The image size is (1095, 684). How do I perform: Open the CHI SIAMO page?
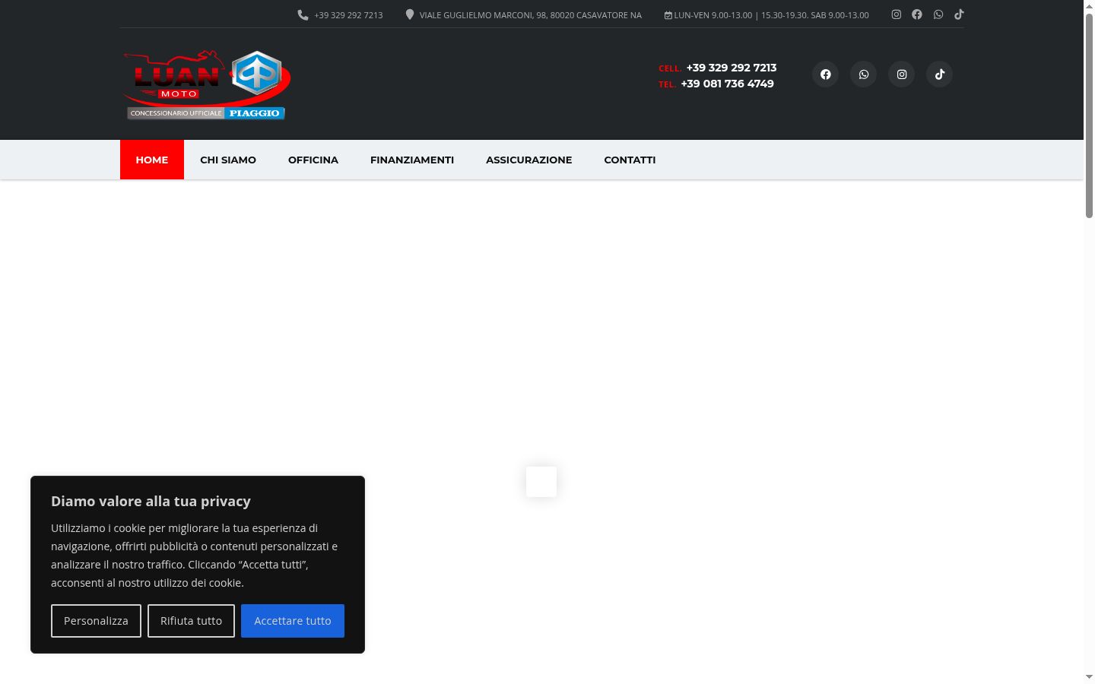point(228,160)
